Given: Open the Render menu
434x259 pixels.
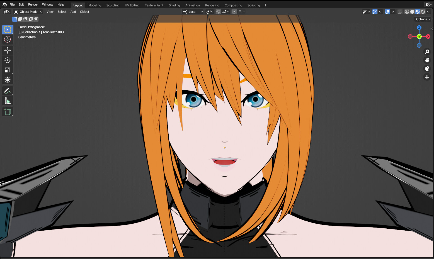Looking at the screenshot, I should click(x=33, y=4).
